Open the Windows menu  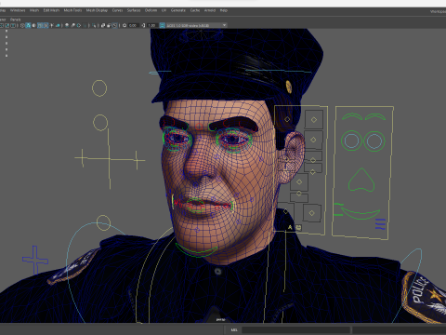click(18, 10)
